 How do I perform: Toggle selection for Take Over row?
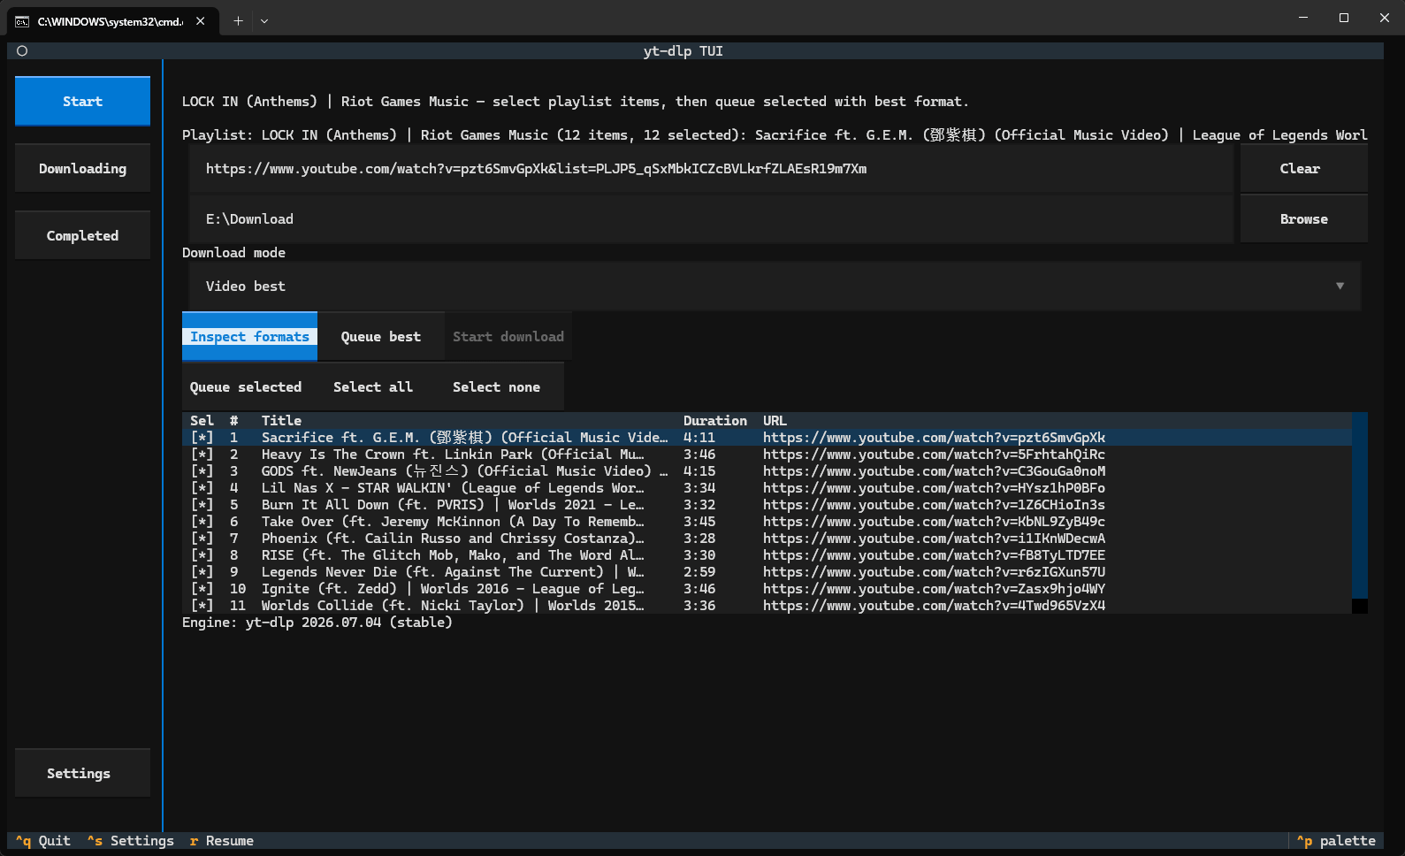202,522
